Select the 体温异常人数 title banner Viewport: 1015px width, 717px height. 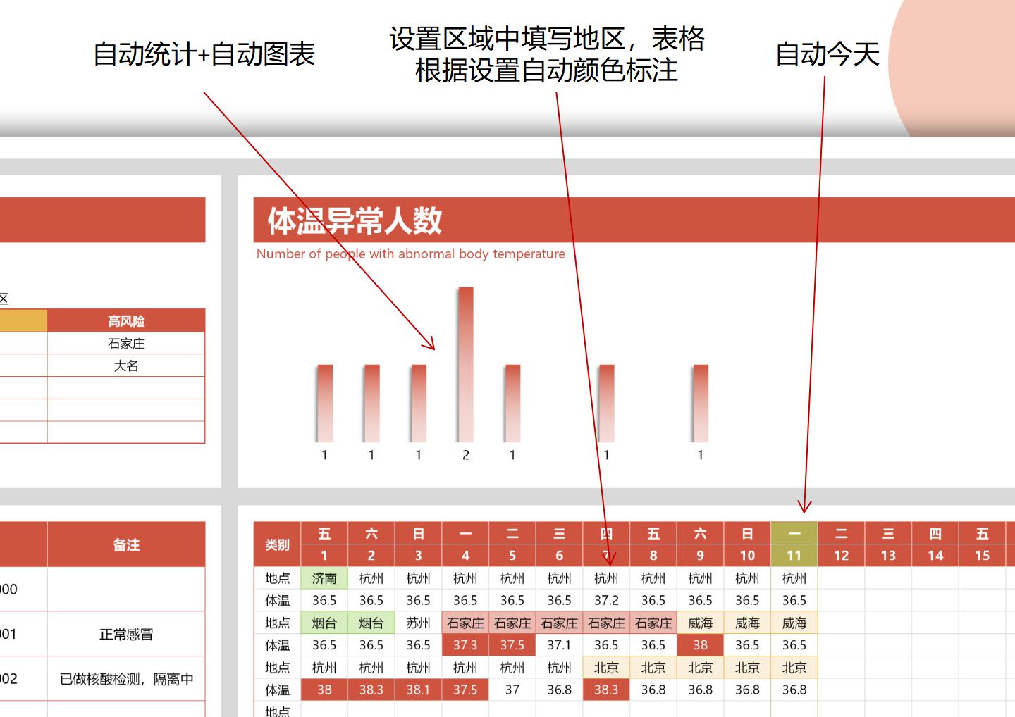point(634,220)
